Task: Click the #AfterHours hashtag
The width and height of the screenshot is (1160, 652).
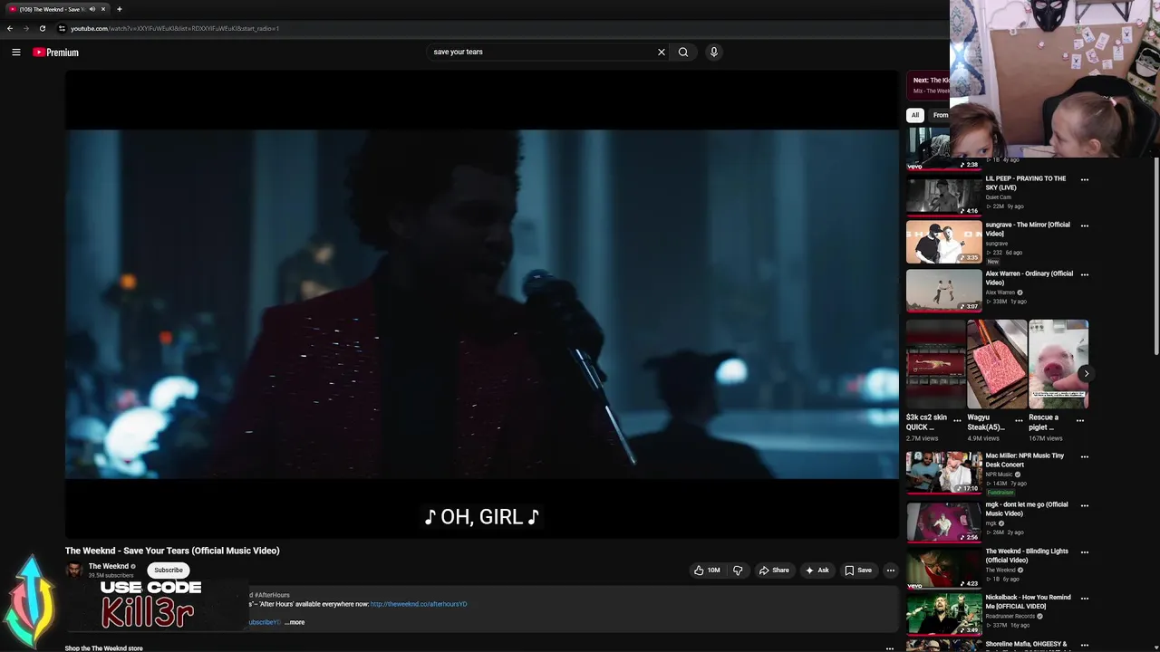Action: point(272,595)
